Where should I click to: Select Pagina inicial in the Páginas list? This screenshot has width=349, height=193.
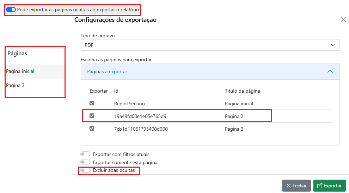(x=20, y=71)
